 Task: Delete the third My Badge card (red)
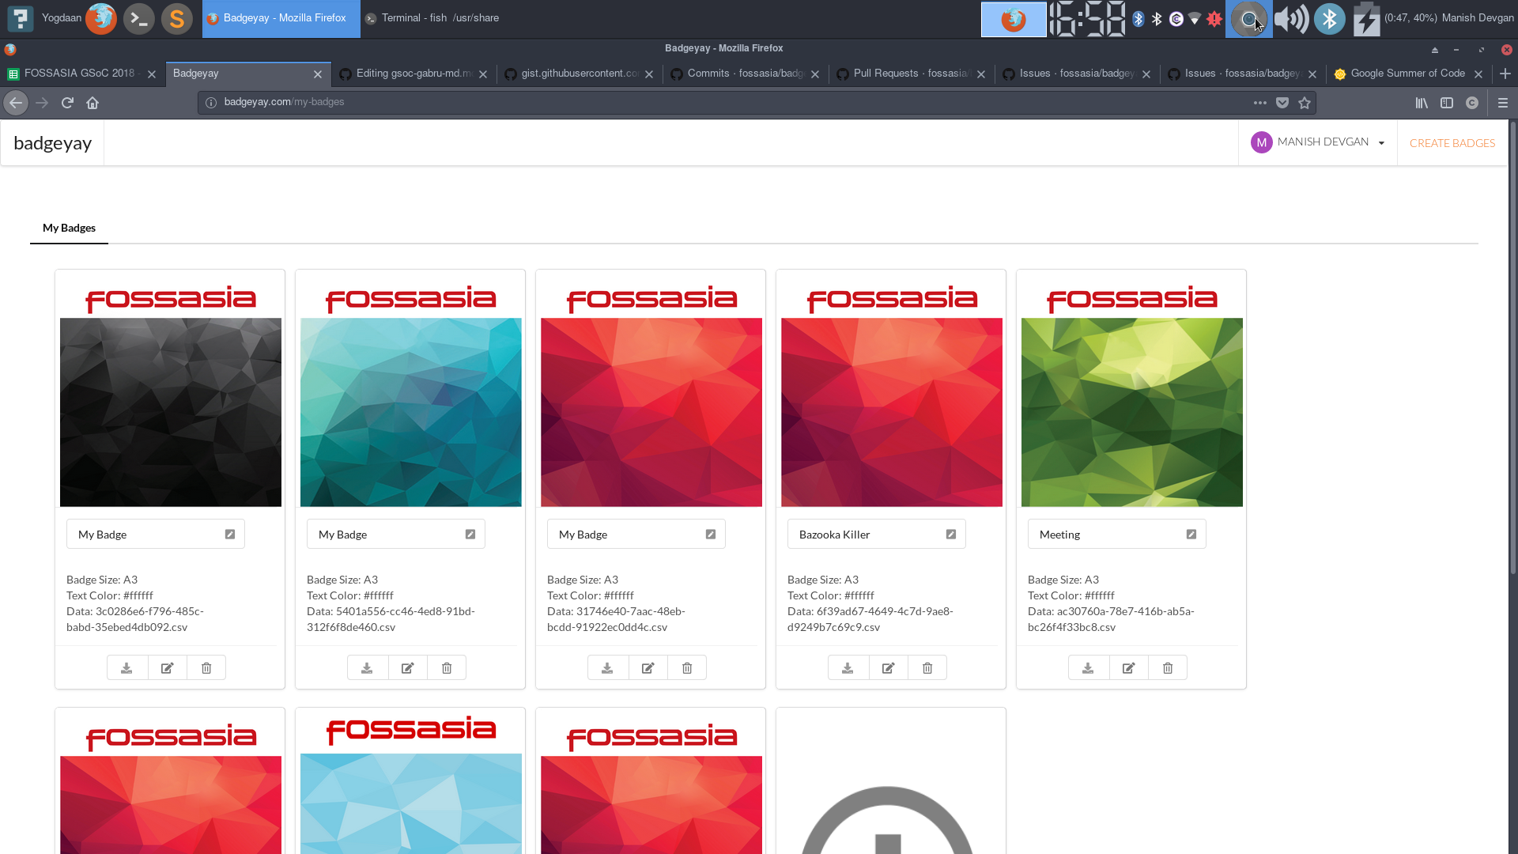coord(687,668)
